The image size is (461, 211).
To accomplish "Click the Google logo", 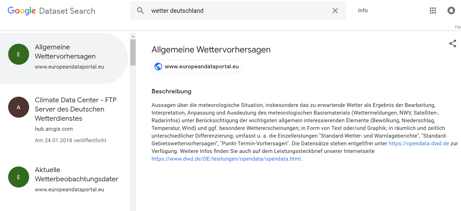I will coord(22,11).
